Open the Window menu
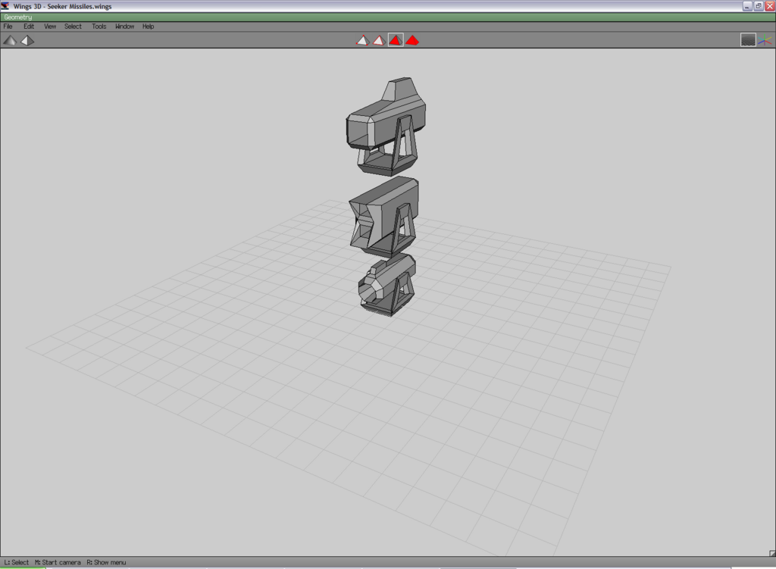Viewport: 776px width, 569px height. pos(124,27)
